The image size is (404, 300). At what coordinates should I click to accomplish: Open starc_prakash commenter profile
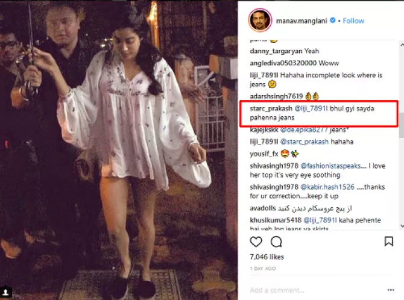pyautogui.click(x=271, y=108)
